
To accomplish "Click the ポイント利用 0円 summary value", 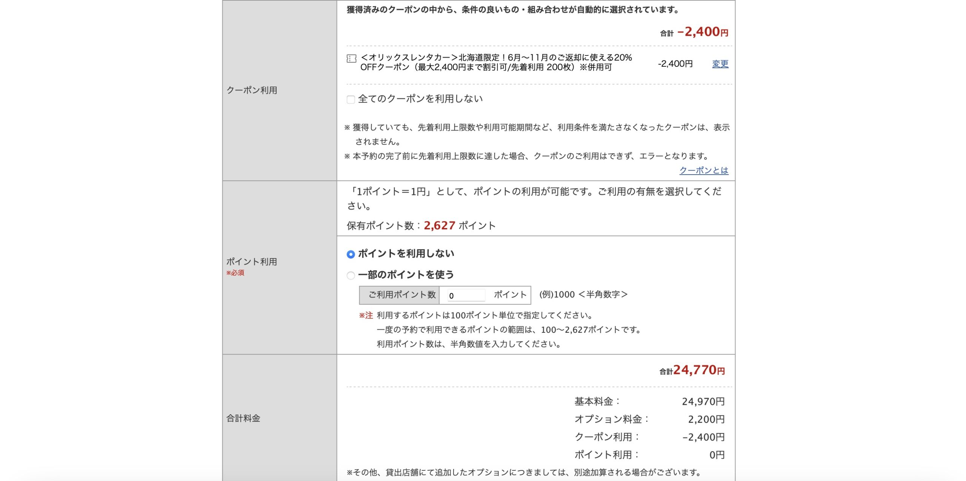I will point(717,455).
